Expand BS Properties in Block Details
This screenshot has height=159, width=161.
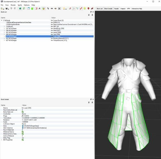pos(2,140)
